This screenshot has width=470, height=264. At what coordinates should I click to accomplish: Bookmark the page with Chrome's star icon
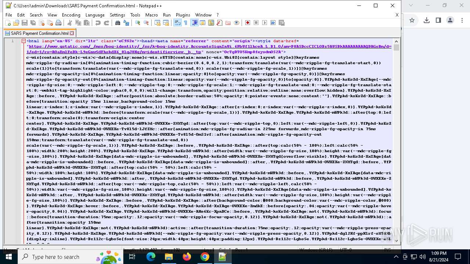(412, 21)
